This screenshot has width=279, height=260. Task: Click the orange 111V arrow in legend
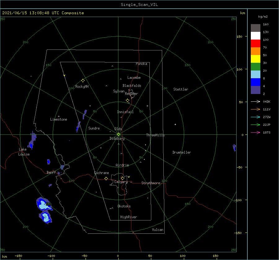coord(255,109)
